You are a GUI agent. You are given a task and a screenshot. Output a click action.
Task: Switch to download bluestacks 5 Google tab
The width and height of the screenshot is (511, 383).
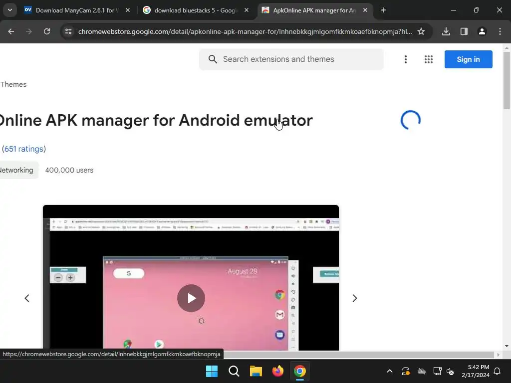coord(196,10)
